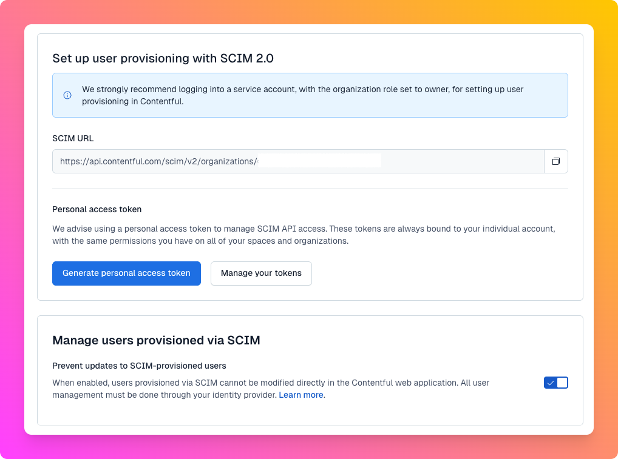Click the divider above Personal access token
The width and height of the screenshot is (618, 459).
click(x=310, y=188)
